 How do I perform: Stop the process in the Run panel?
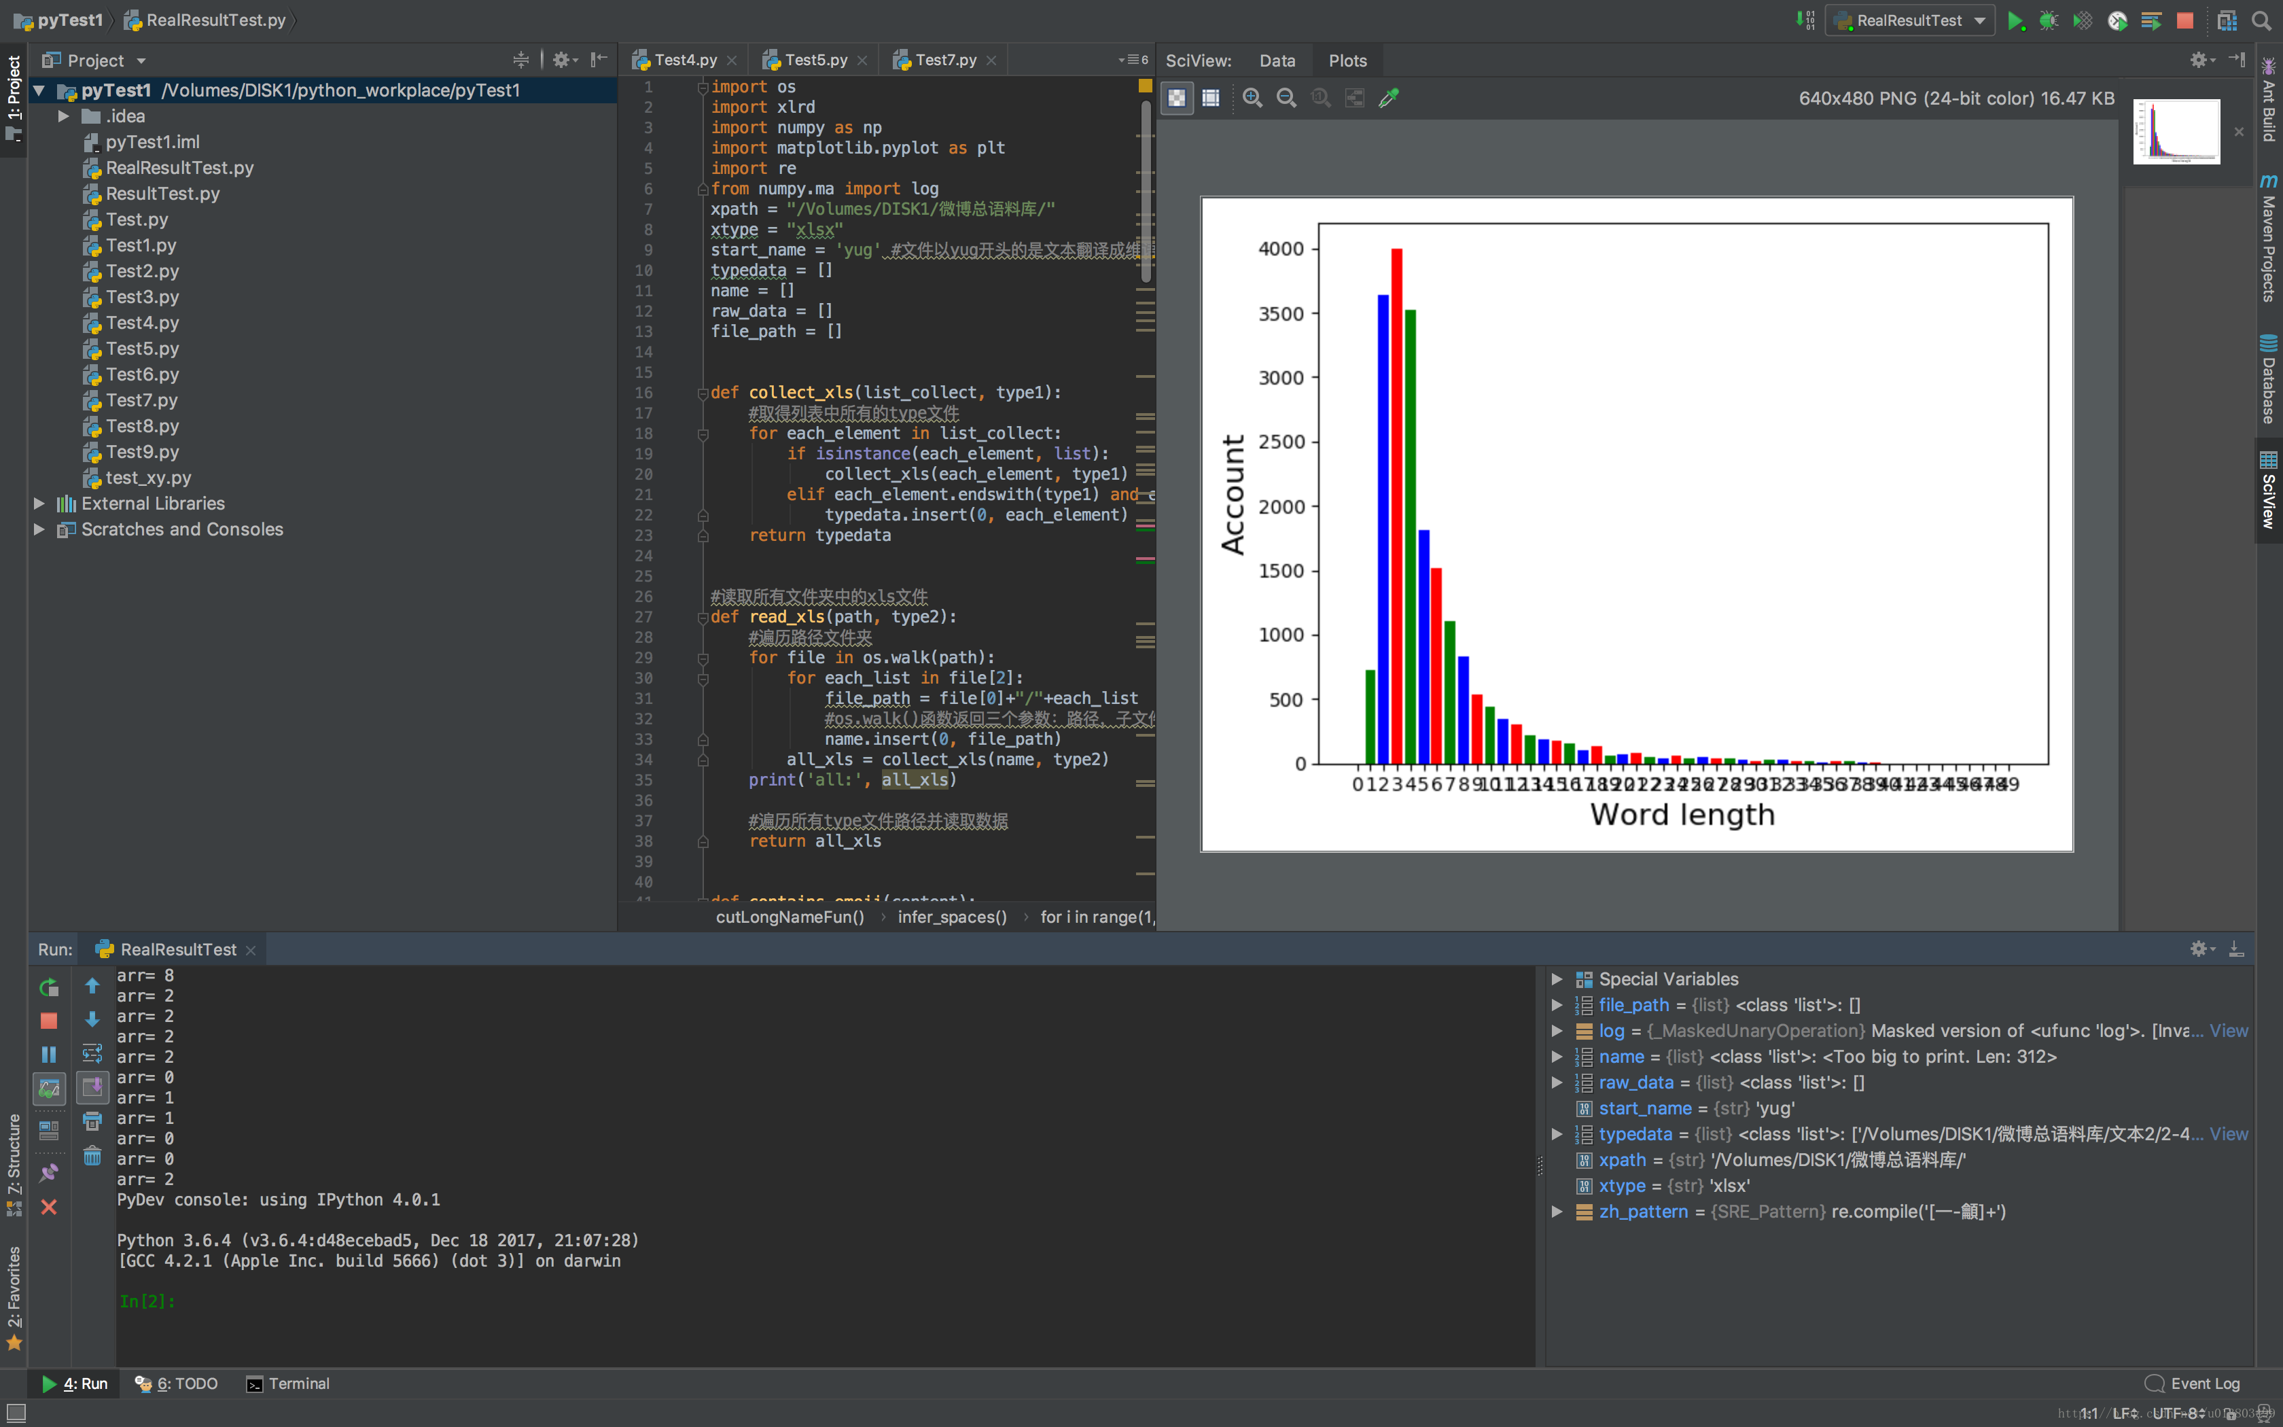coord(49,1020)
